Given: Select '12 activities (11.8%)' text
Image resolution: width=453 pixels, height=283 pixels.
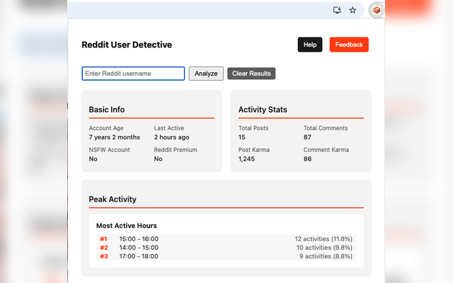Looking at the screenshot, I should click(x=323, y=239).
